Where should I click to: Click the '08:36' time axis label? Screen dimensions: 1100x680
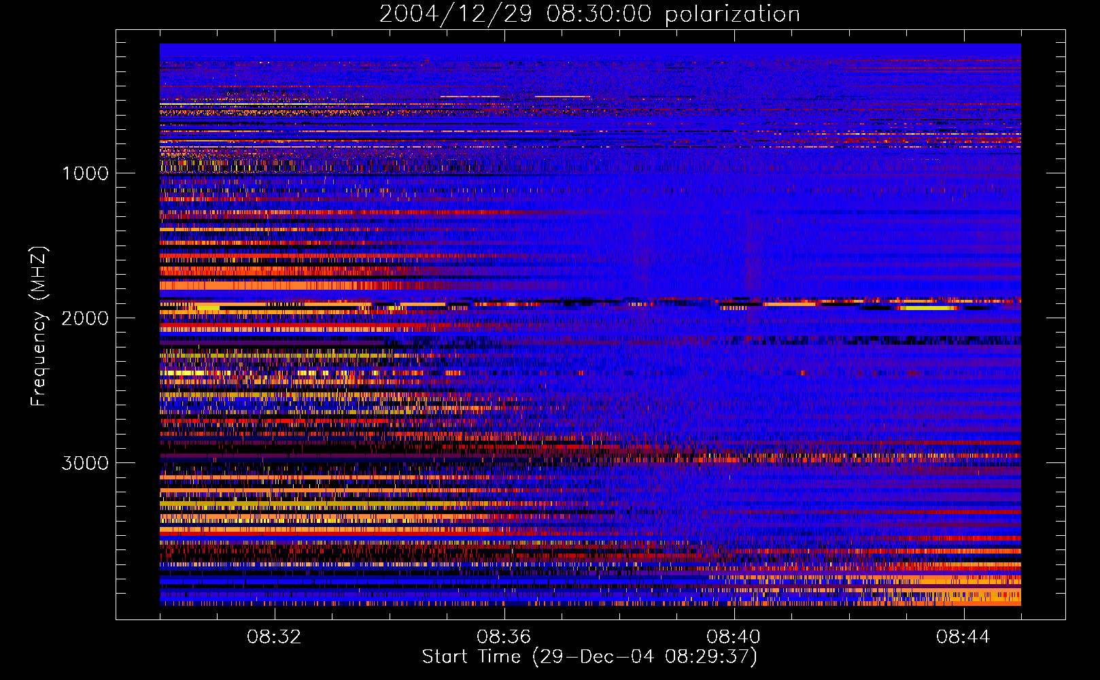(x=504, y=637)
